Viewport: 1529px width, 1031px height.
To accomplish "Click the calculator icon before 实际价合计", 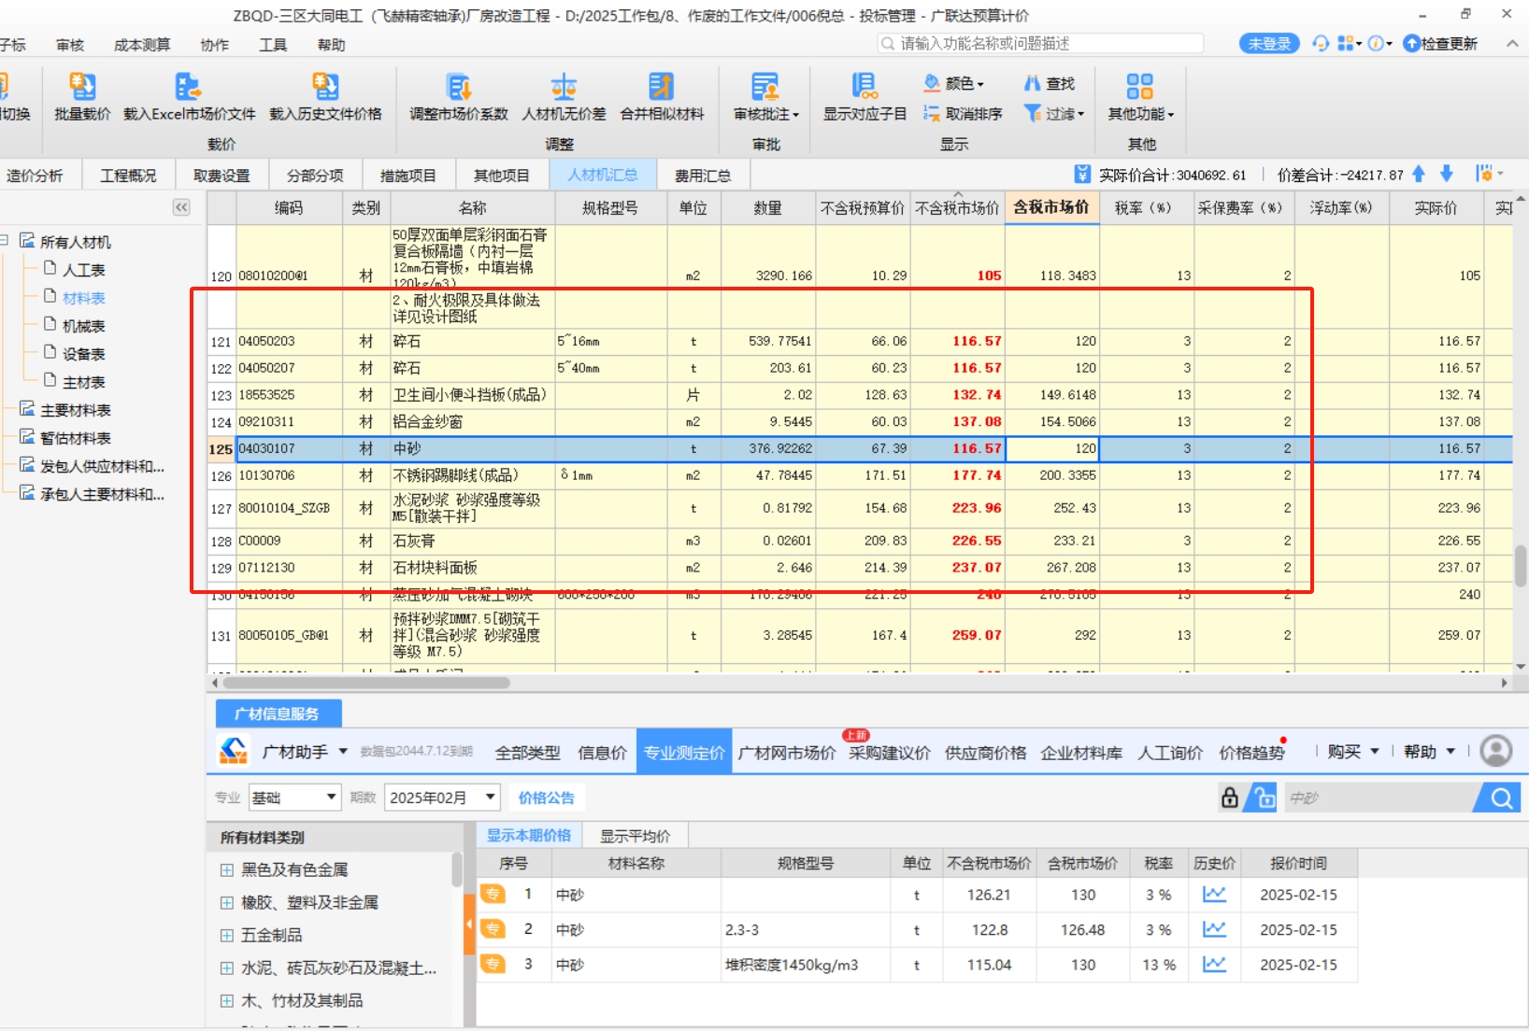I will (x=1082, y=174).
